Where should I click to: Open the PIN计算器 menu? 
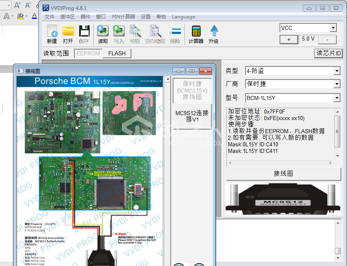[123, 17]
